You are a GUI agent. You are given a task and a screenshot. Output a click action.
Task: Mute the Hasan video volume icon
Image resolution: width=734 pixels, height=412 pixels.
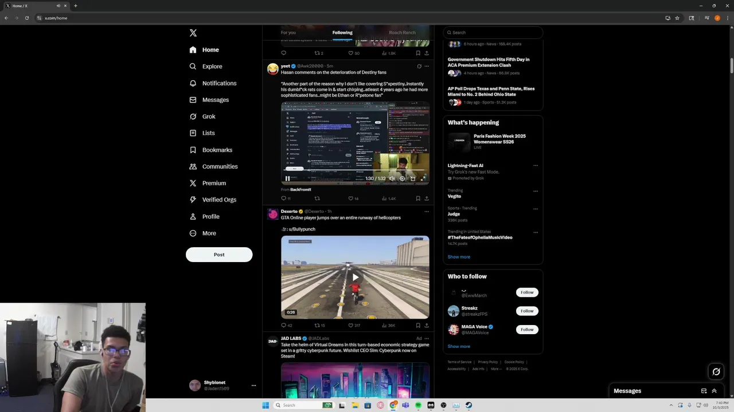392,179
